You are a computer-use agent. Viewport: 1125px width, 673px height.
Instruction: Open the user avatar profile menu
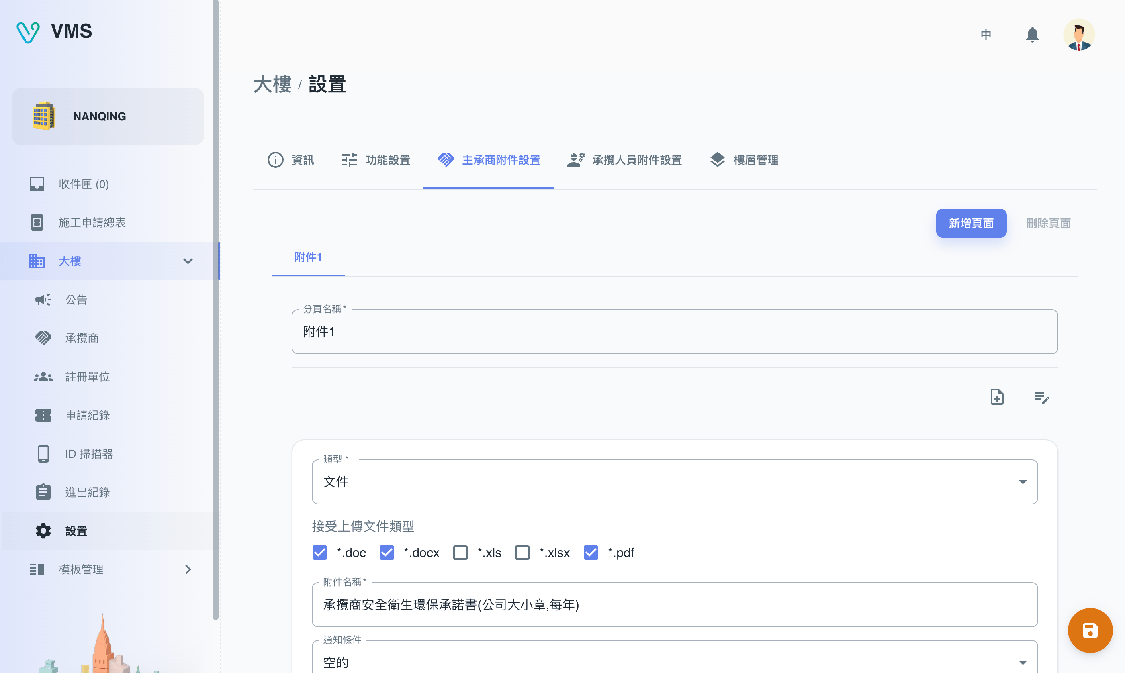pyautogui.click(x=1078, y=35)
